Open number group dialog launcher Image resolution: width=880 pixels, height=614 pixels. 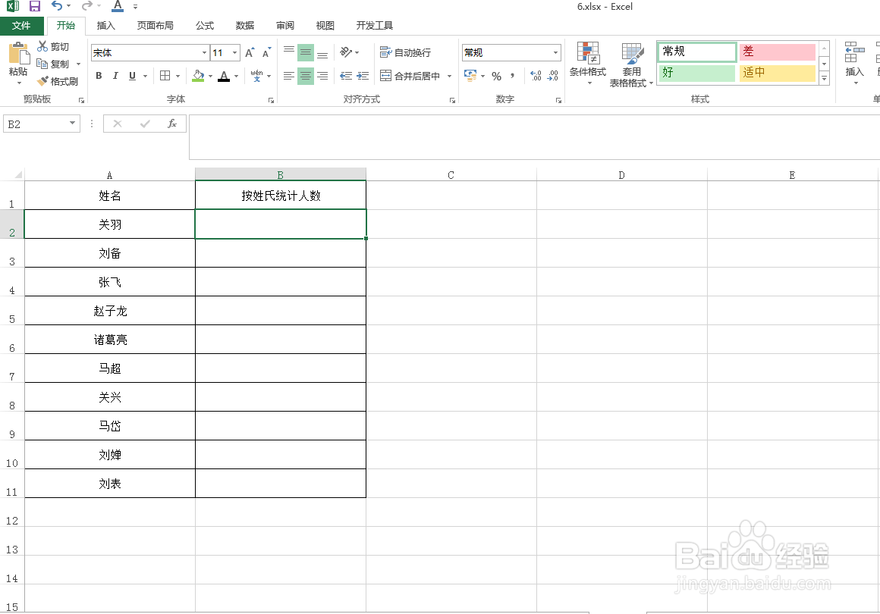pyautogui.click(x=558, y=100)
